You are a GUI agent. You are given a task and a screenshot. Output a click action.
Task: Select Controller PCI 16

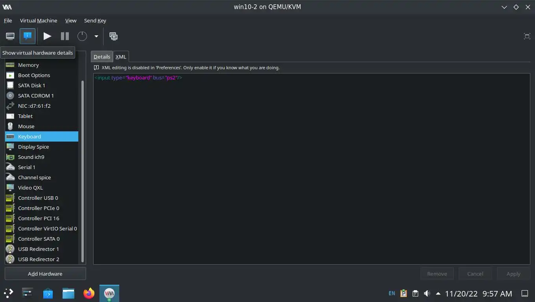(x=42, y=218)
